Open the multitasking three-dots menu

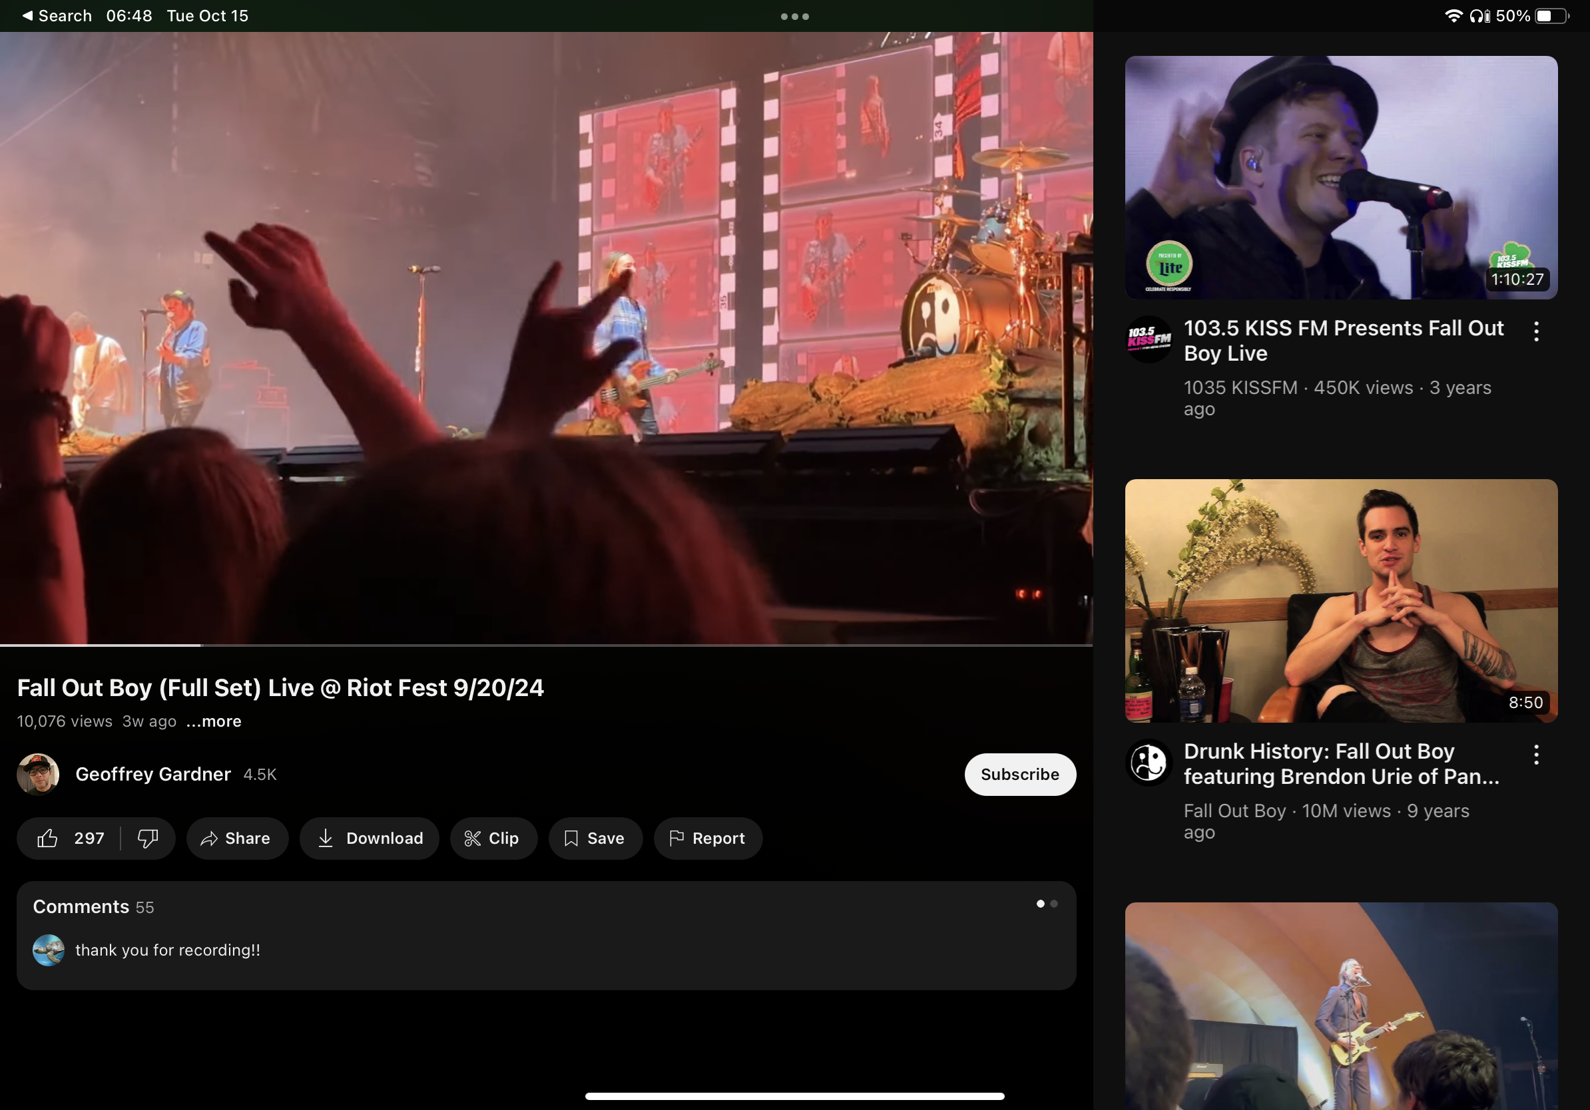pos(795,16)
